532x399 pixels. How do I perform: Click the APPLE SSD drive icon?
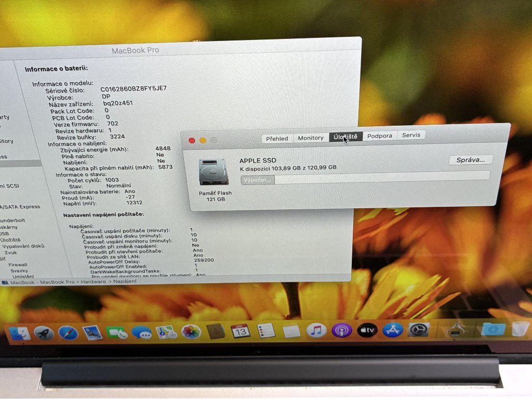tap(213, 171)
